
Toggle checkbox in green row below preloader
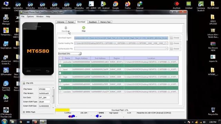60,66
